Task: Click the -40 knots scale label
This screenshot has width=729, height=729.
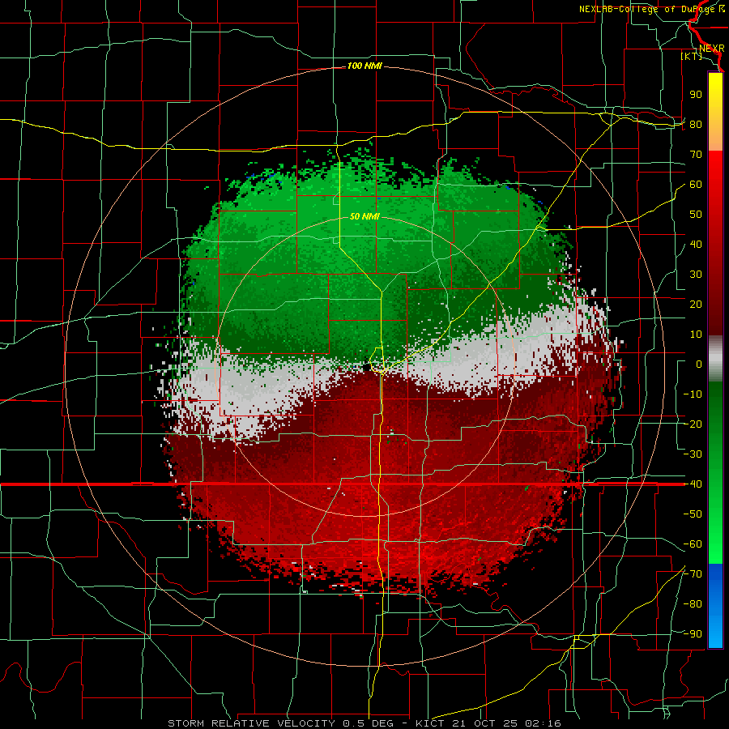Action: point(693,484)
